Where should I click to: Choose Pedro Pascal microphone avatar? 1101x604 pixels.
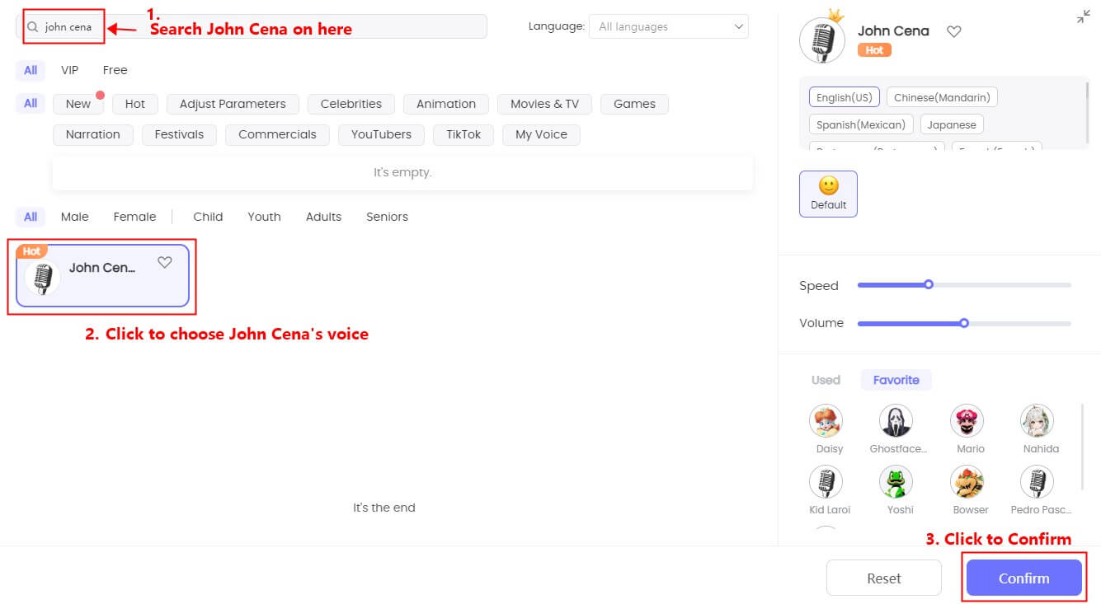point(1037,482)
